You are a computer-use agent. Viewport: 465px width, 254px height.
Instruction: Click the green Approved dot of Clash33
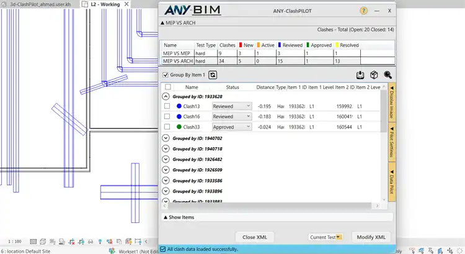179,127
